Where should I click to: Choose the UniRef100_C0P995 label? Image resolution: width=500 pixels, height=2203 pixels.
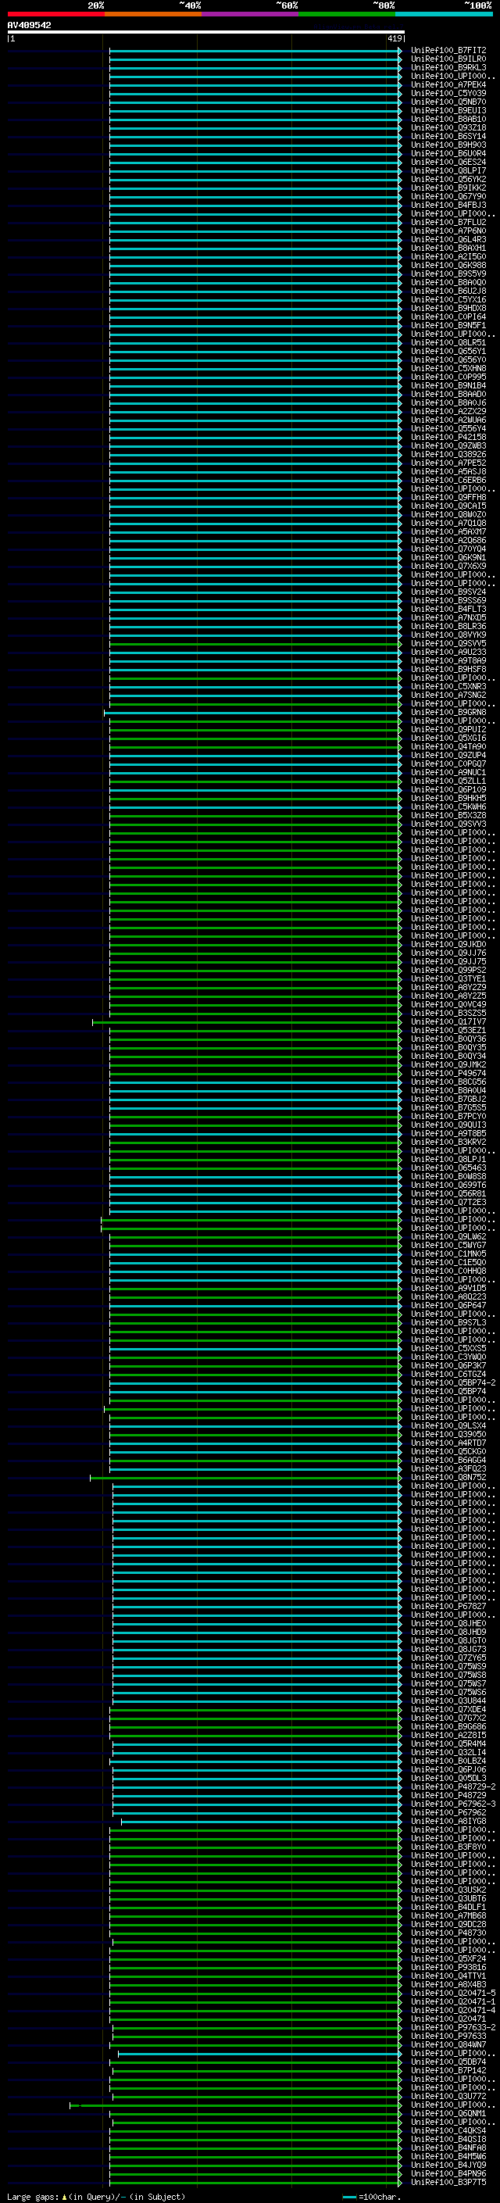click(448, 377)
